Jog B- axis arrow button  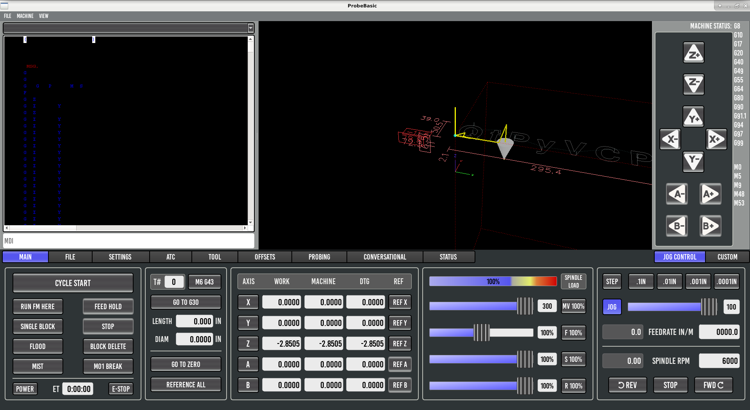coord(677,226)
